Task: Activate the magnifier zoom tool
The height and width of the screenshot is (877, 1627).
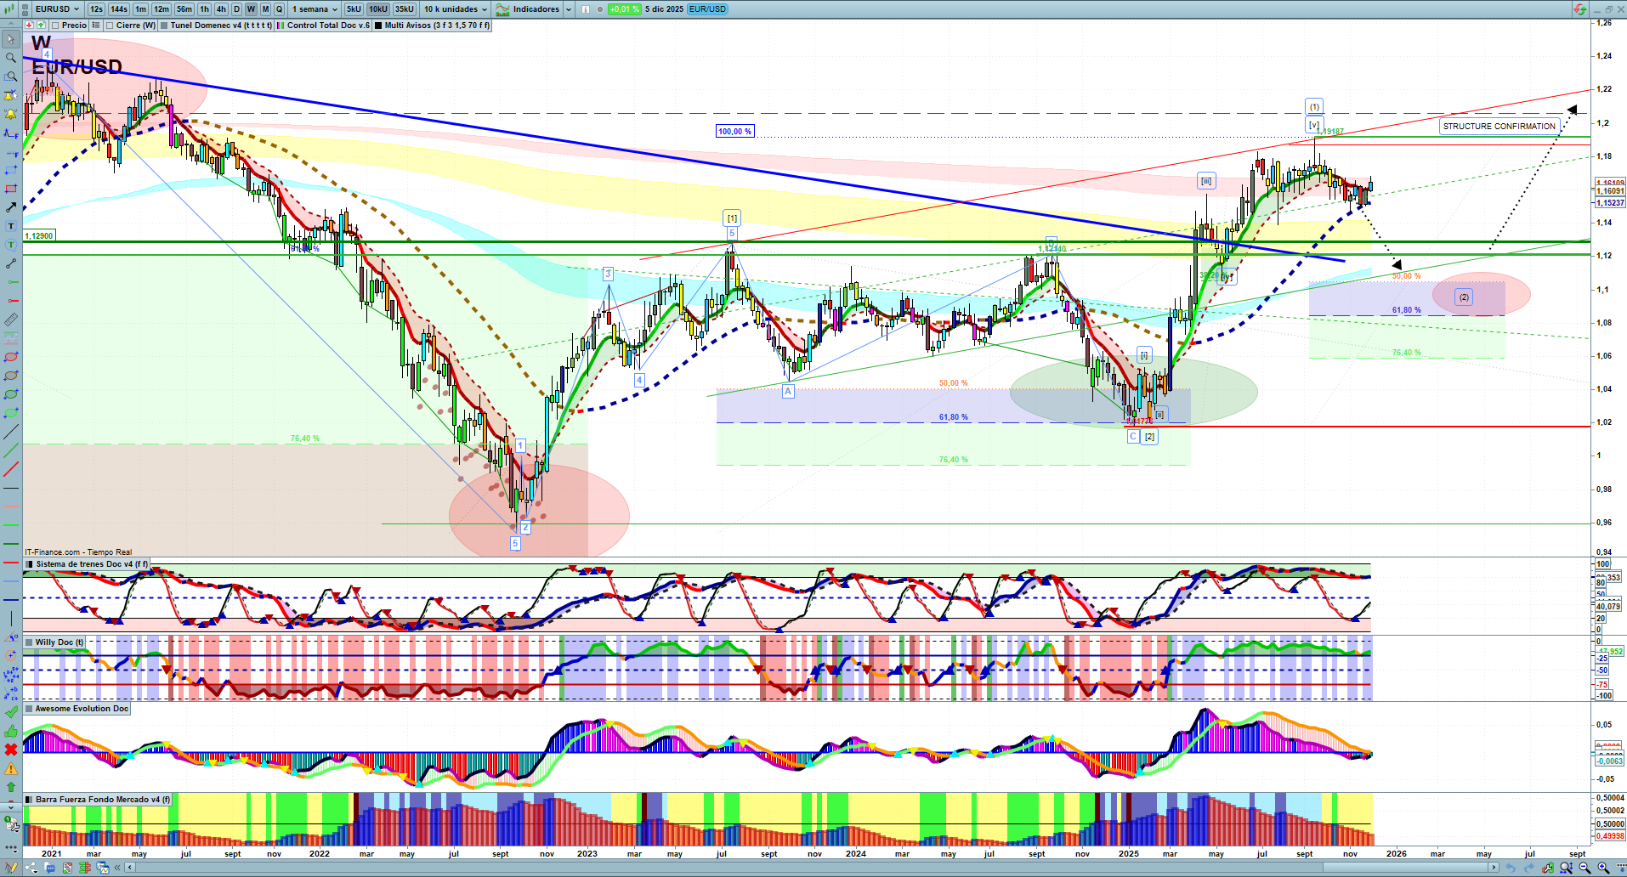Action: 11,58
